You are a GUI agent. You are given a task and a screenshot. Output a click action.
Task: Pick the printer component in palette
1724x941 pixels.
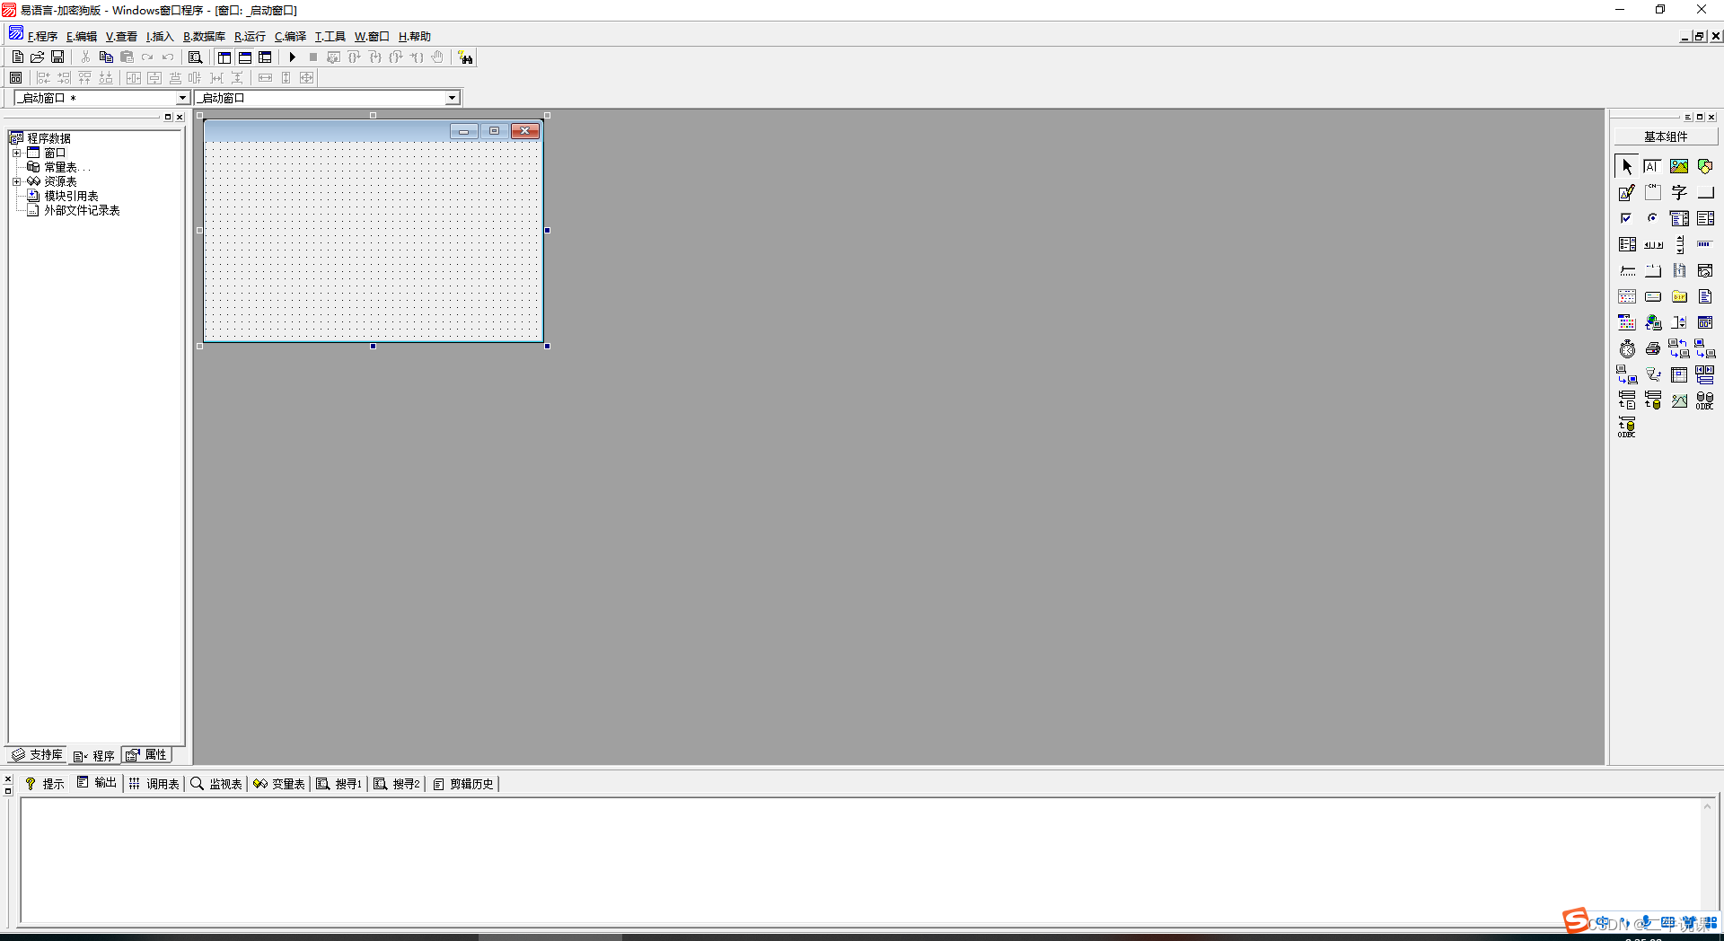(x=1652, y=348)
